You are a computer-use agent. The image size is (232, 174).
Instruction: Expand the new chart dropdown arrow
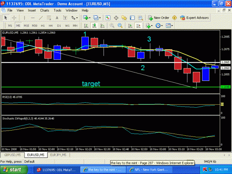[x=90, y=18]
